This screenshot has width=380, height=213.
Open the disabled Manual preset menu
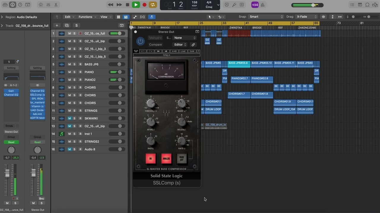click(155, 38)
